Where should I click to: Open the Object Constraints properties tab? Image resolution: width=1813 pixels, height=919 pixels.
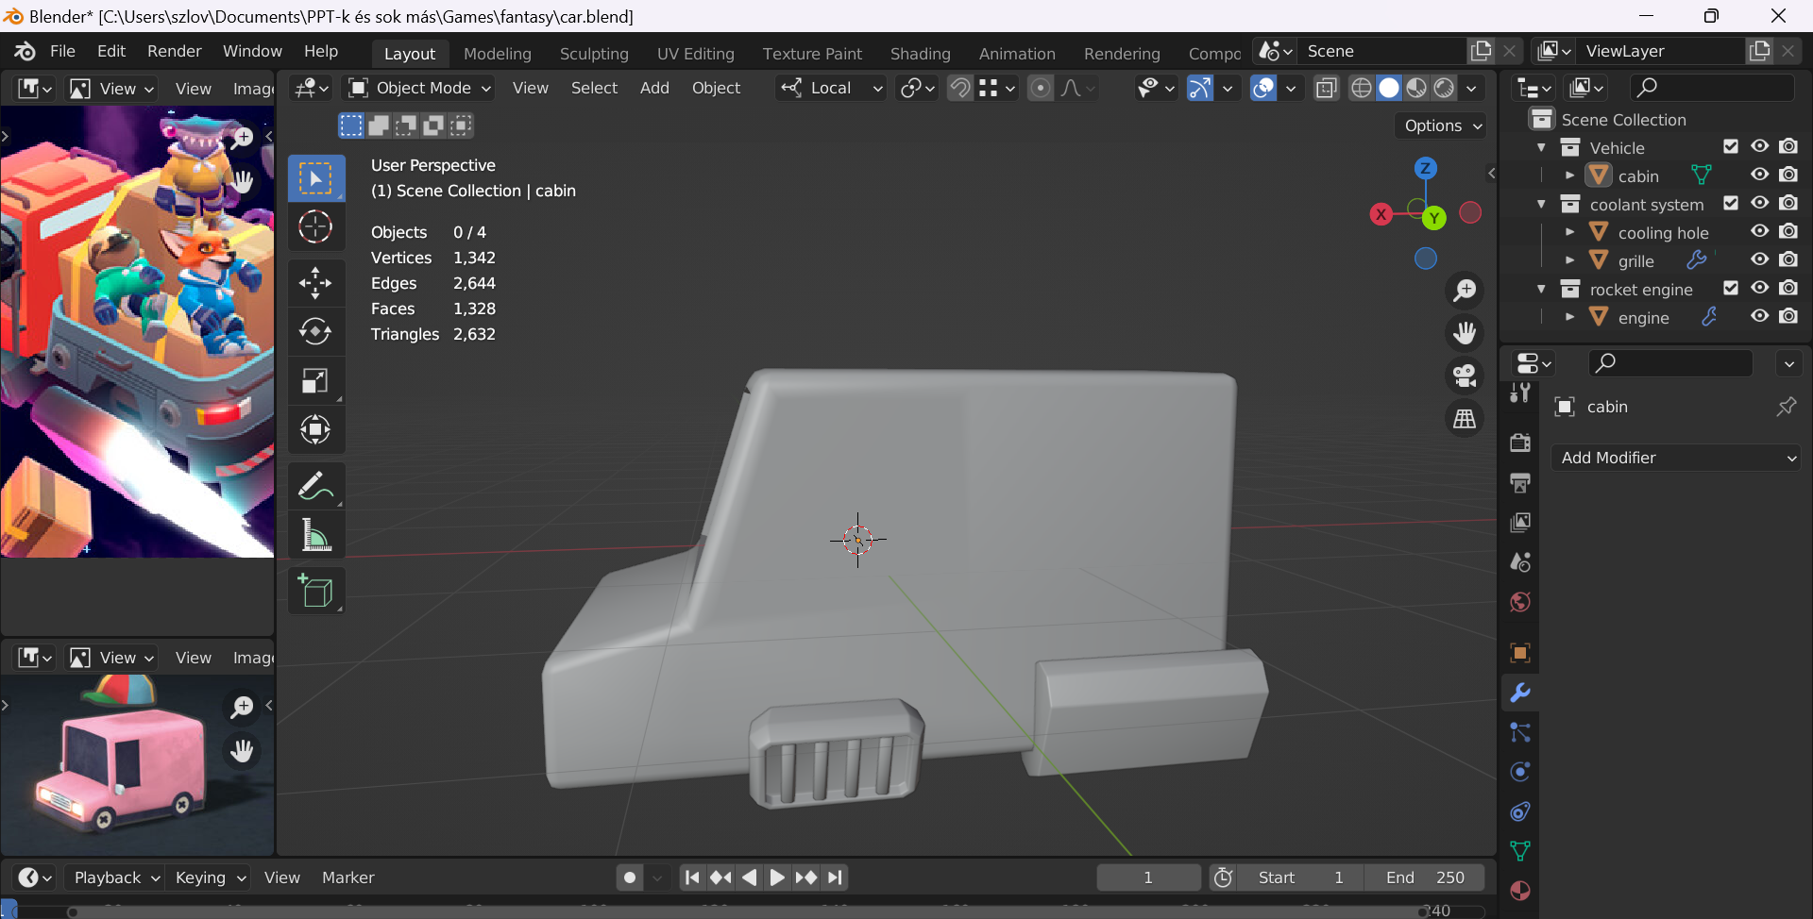coord(1520,811)
